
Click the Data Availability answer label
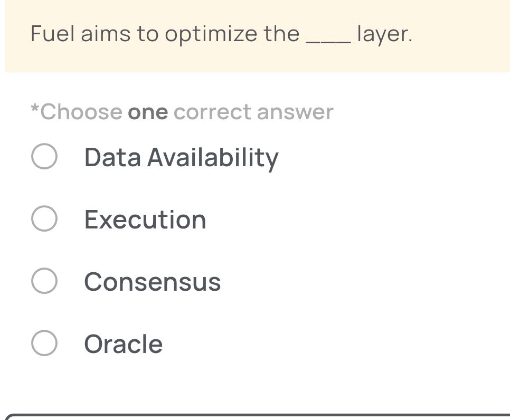tap(181, 157)
